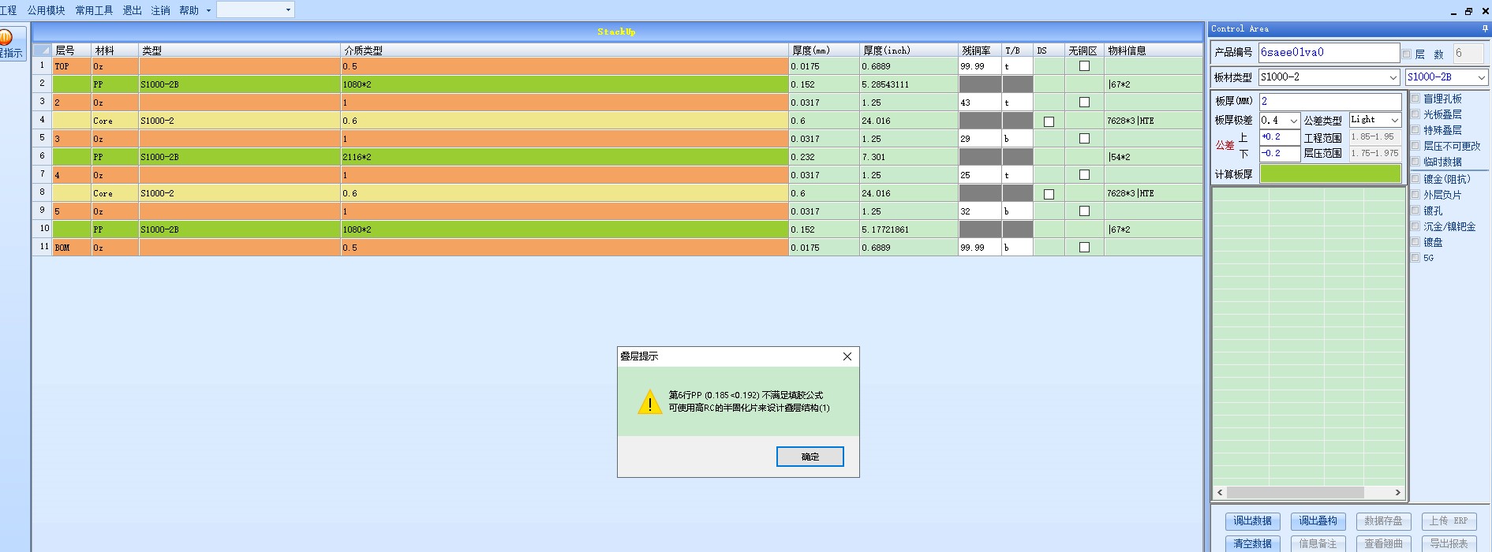Click the 清空数据 button

click(1252, 544)
